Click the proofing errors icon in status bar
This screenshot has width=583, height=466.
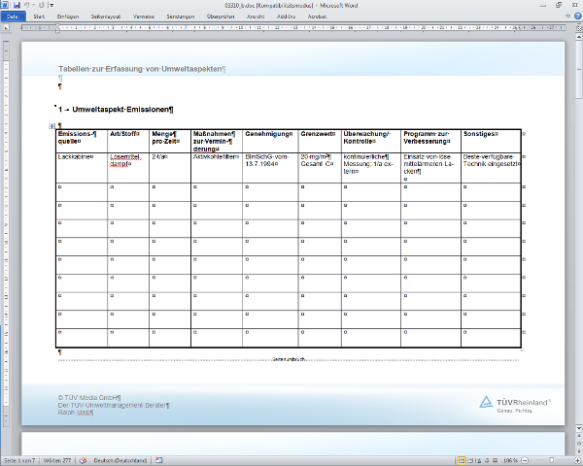[x=85, y=460]
